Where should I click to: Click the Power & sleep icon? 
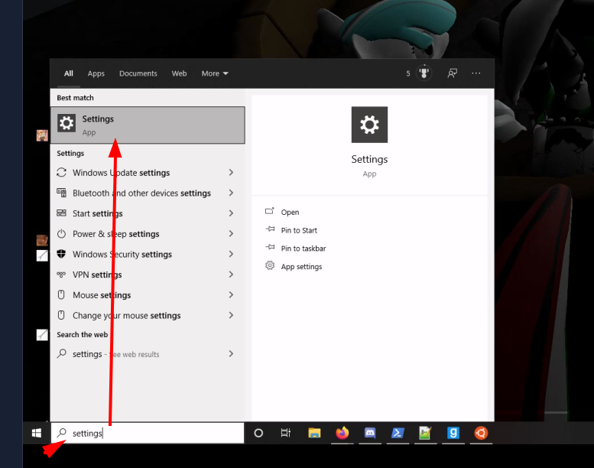click(61, 233)
